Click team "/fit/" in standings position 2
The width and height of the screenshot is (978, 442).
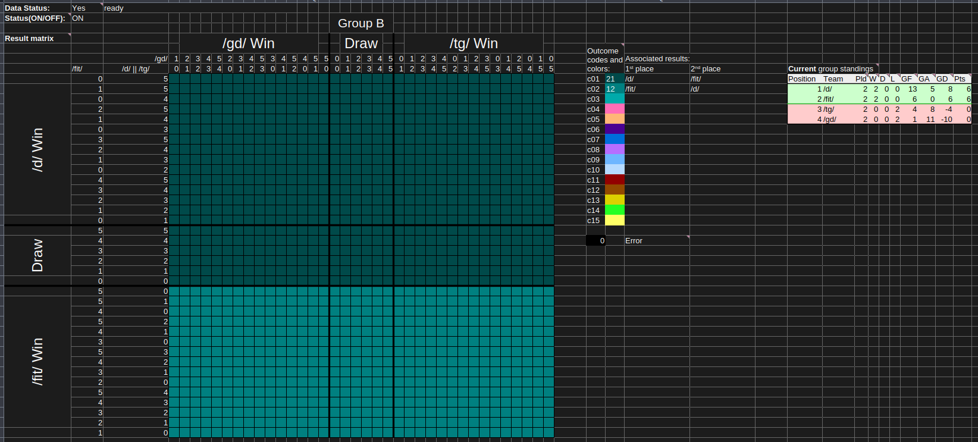click(829, 99)
